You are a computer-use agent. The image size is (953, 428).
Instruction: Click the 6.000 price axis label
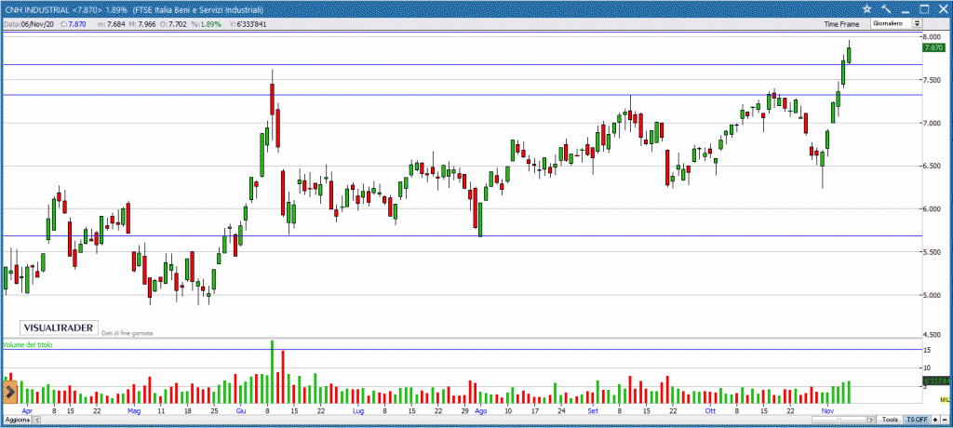tap(933, 209)
